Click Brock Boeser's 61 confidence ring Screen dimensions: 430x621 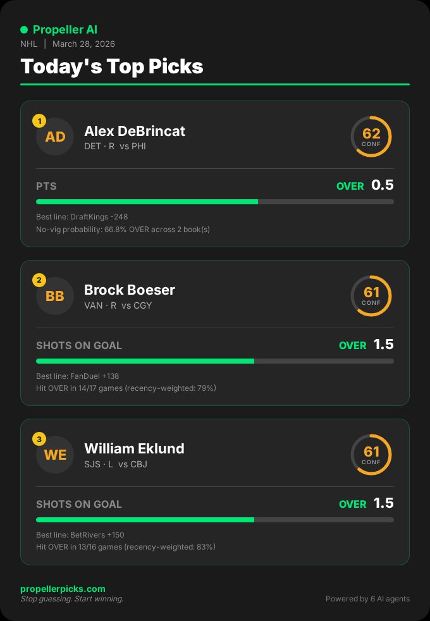click(371, 296)
